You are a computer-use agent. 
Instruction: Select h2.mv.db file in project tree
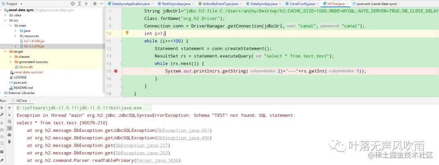tap(26, 67)
